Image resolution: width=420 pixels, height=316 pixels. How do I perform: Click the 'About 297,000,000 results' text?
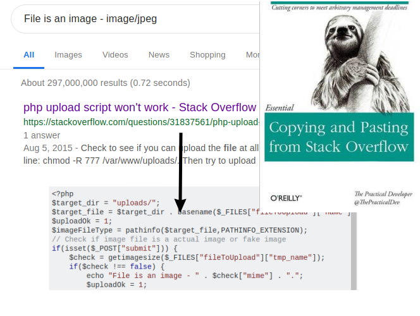pos(106,83)
